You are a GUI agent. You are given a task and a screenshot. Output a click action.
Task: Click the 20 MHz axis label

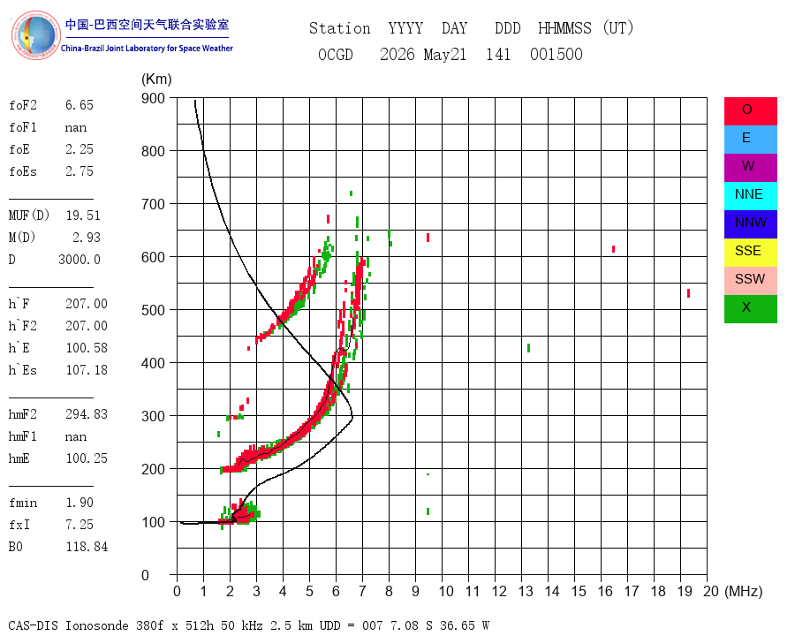click(x=711, y=591)
